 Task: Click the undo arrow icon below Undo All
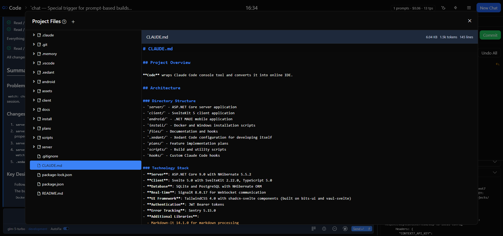point(497,64)
